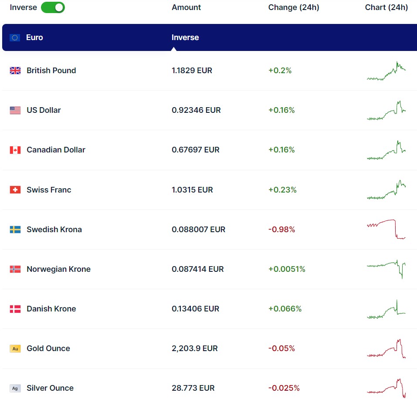Open the Gold Ounce 24h sparkline chart

tap(386, 349)
